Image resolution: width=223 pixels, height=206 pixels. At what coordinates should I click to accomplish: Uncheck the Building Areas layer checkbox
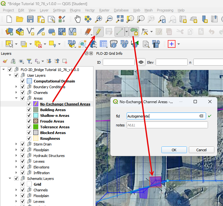click(29, 110)
